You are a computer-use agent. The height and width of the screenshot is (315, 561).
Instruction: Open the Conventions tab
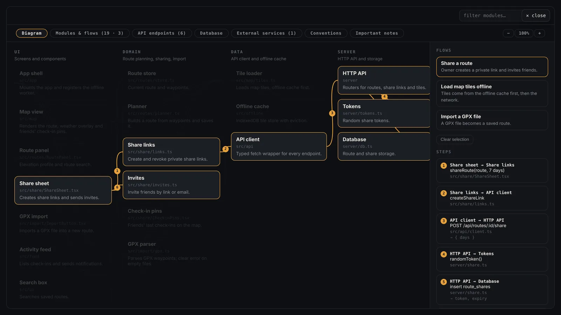(x=326, y=33)
